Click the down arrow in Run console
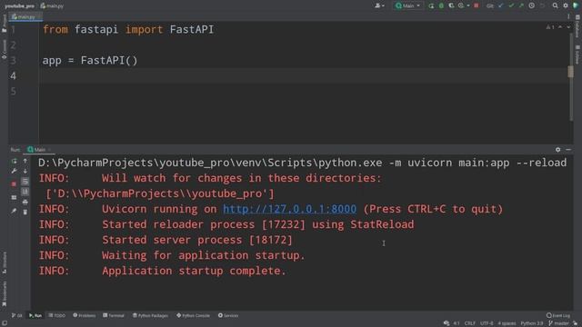Screen dimensions: 582x327 point(25,171)
